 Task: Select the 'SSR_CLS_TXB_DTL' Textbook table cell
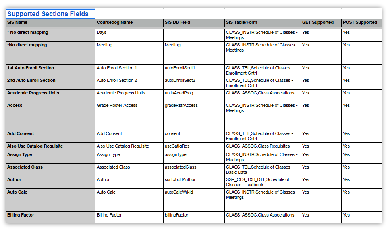click(263, 182)
